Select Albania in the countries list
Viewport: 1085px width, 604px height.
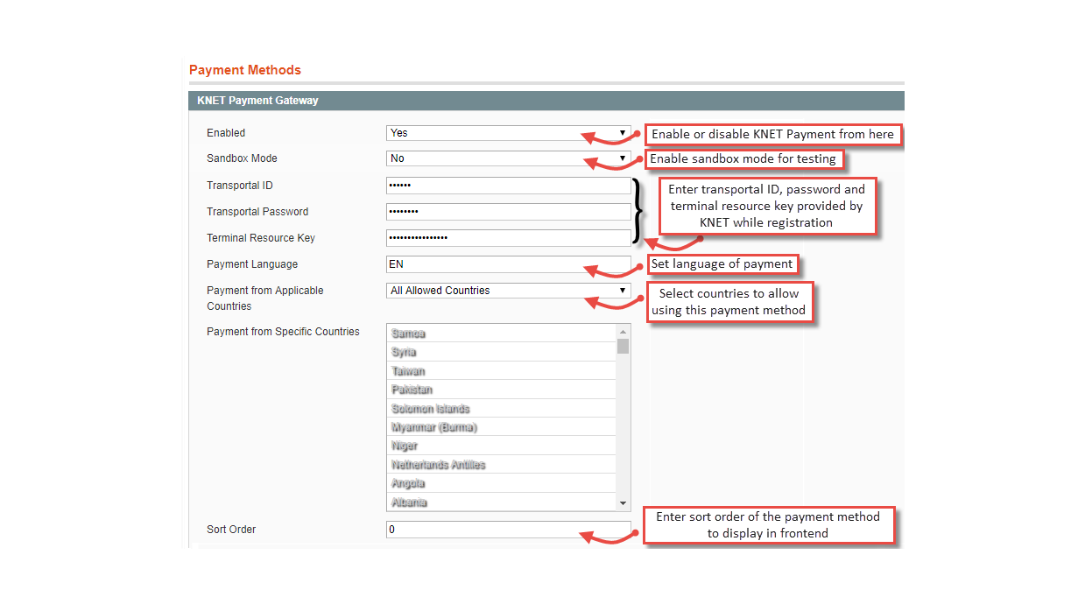[502, 502]
